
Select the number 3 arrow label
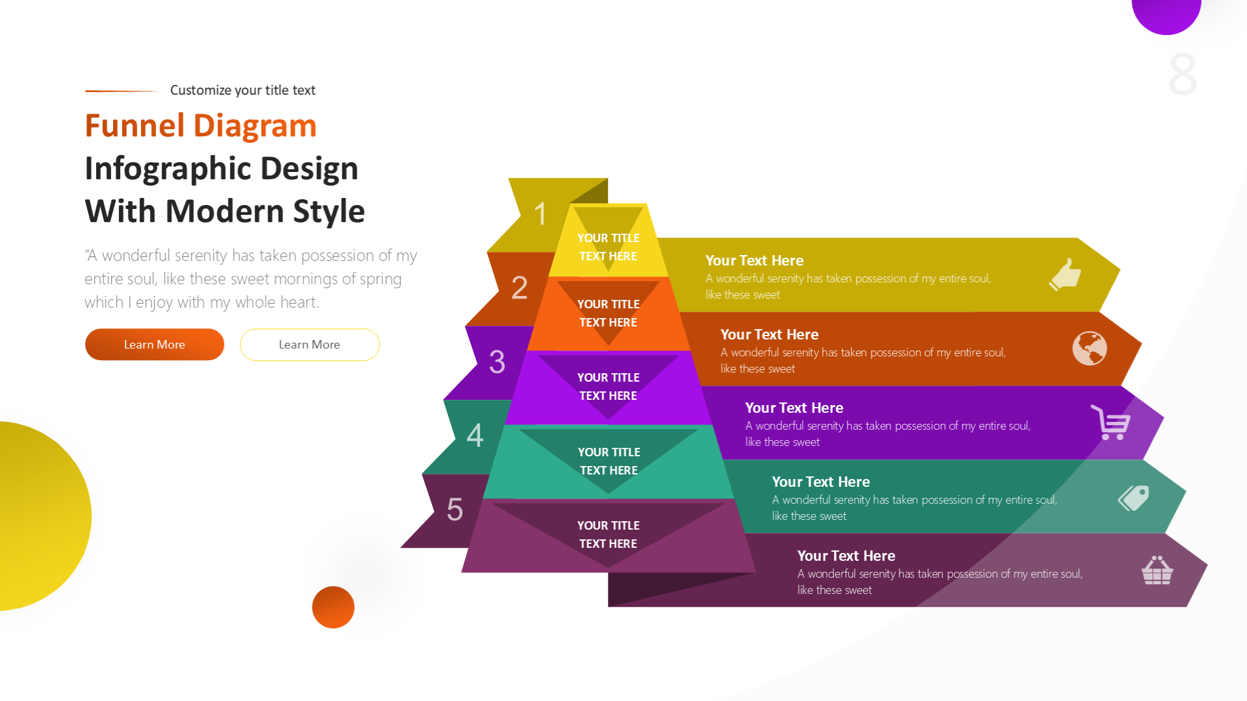click(x=497, y=362)
